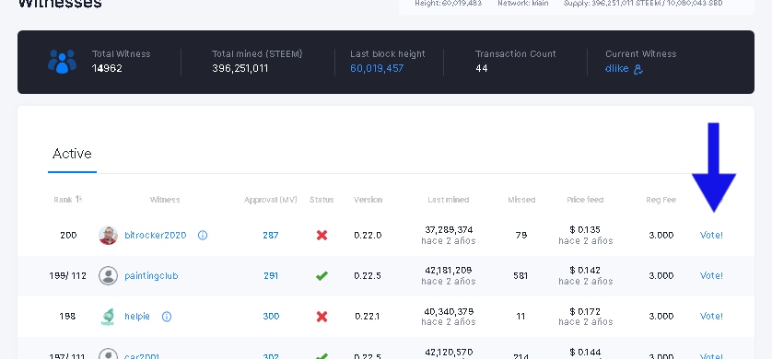Viewport: 772px width, 359px height.
Task: Select version 0.22.0 cell
Action: pos(368,235)
